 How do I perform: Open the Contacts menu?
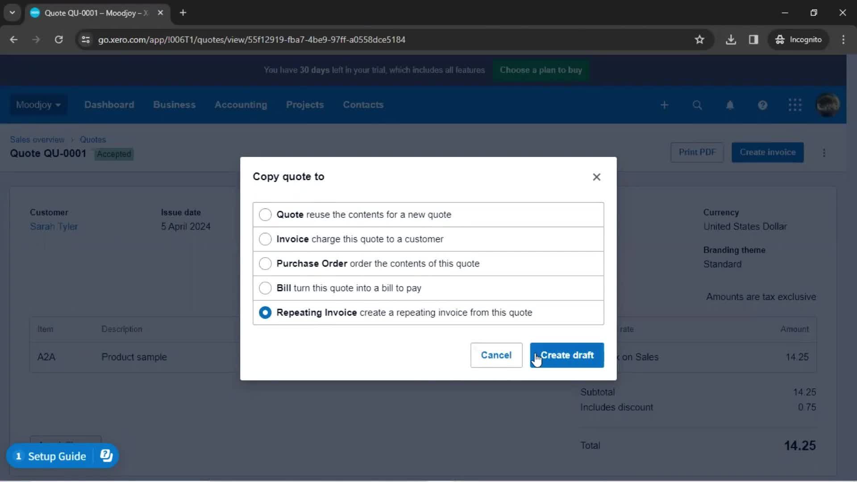coord(363,105)
